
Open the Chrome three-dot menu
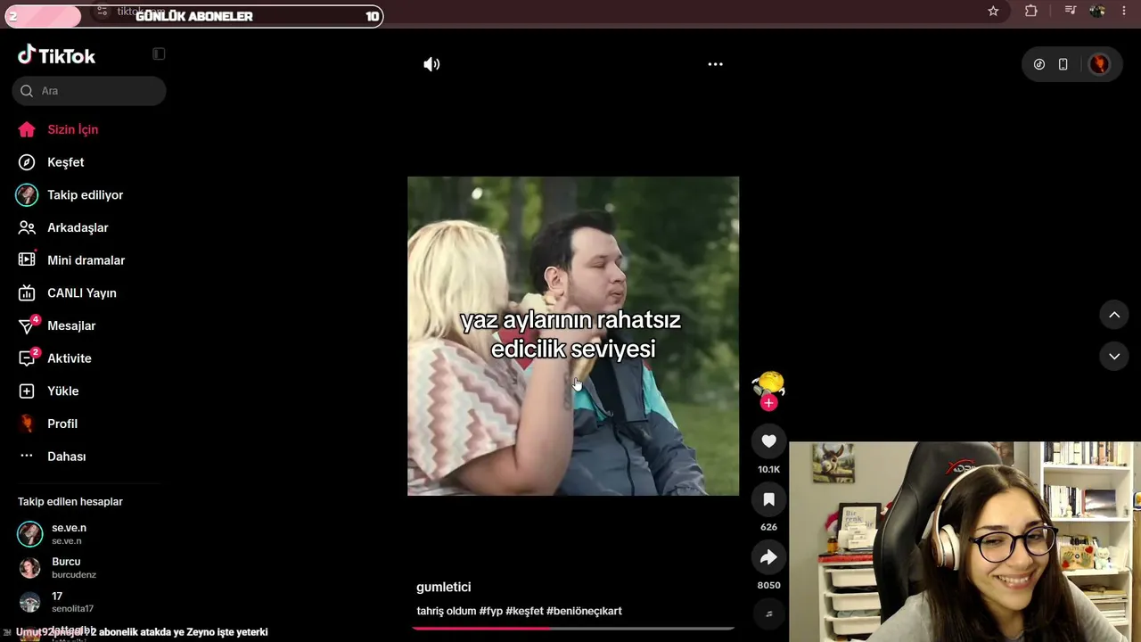(x=1125, y=11)
